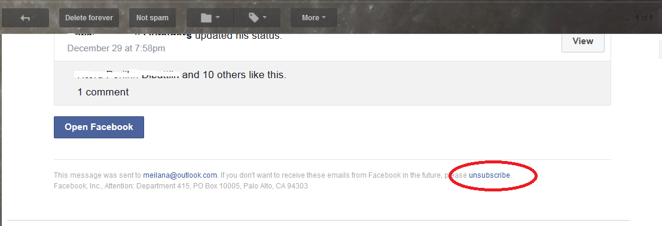Click Delete forever
This screenshot has height=226, width=662.
(89, 18)
